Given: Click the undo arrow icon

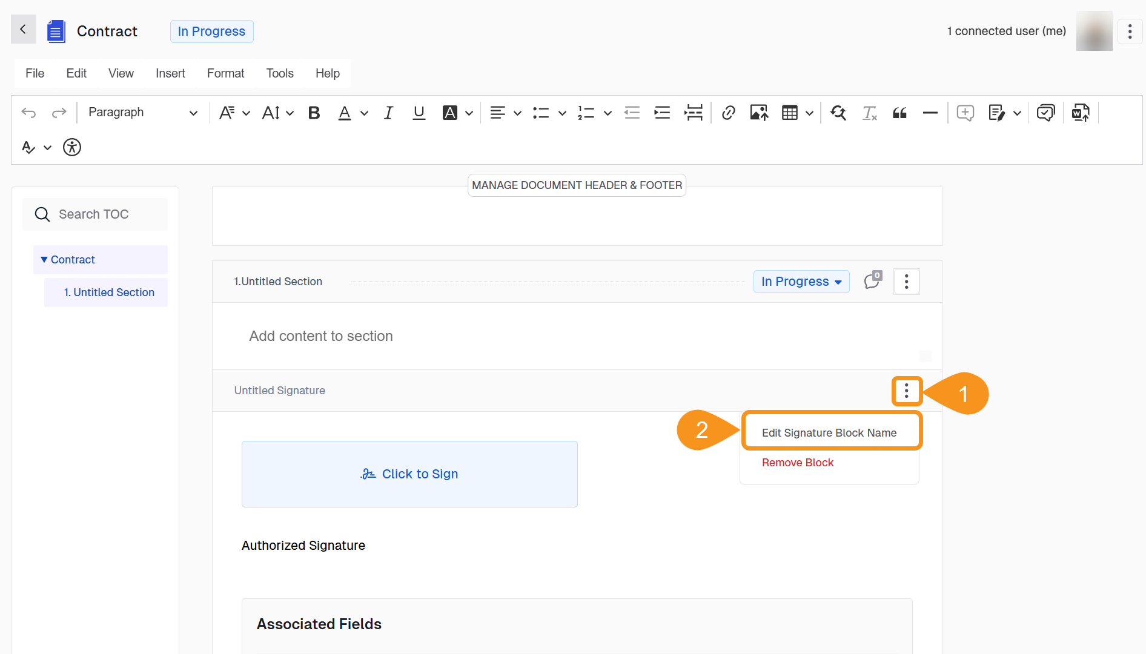Looking at the screenshot, I should [x=28, y=113].
